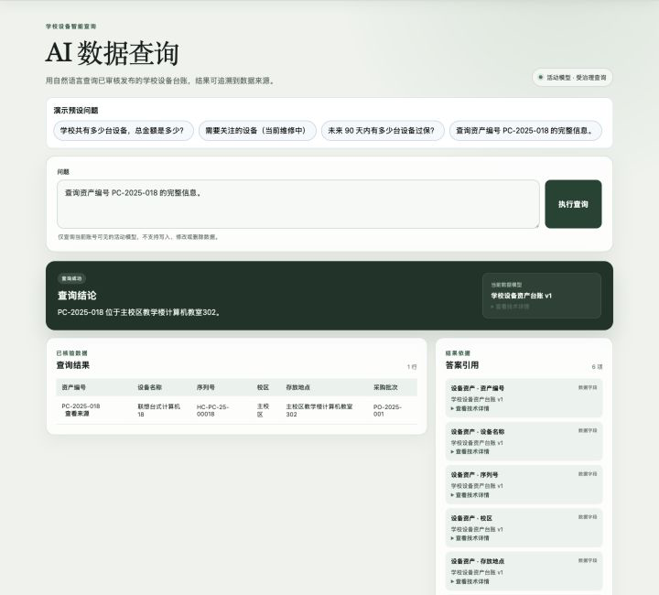
Task: Click the model name 学校设备资产台账 v1 in the dark card
Action: click(521, 296)
